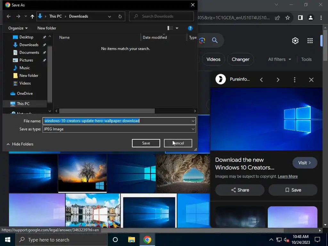Expand the recent locations dropdown
The height and width of the screenshot is (246, 328).
tap(26, 16)
